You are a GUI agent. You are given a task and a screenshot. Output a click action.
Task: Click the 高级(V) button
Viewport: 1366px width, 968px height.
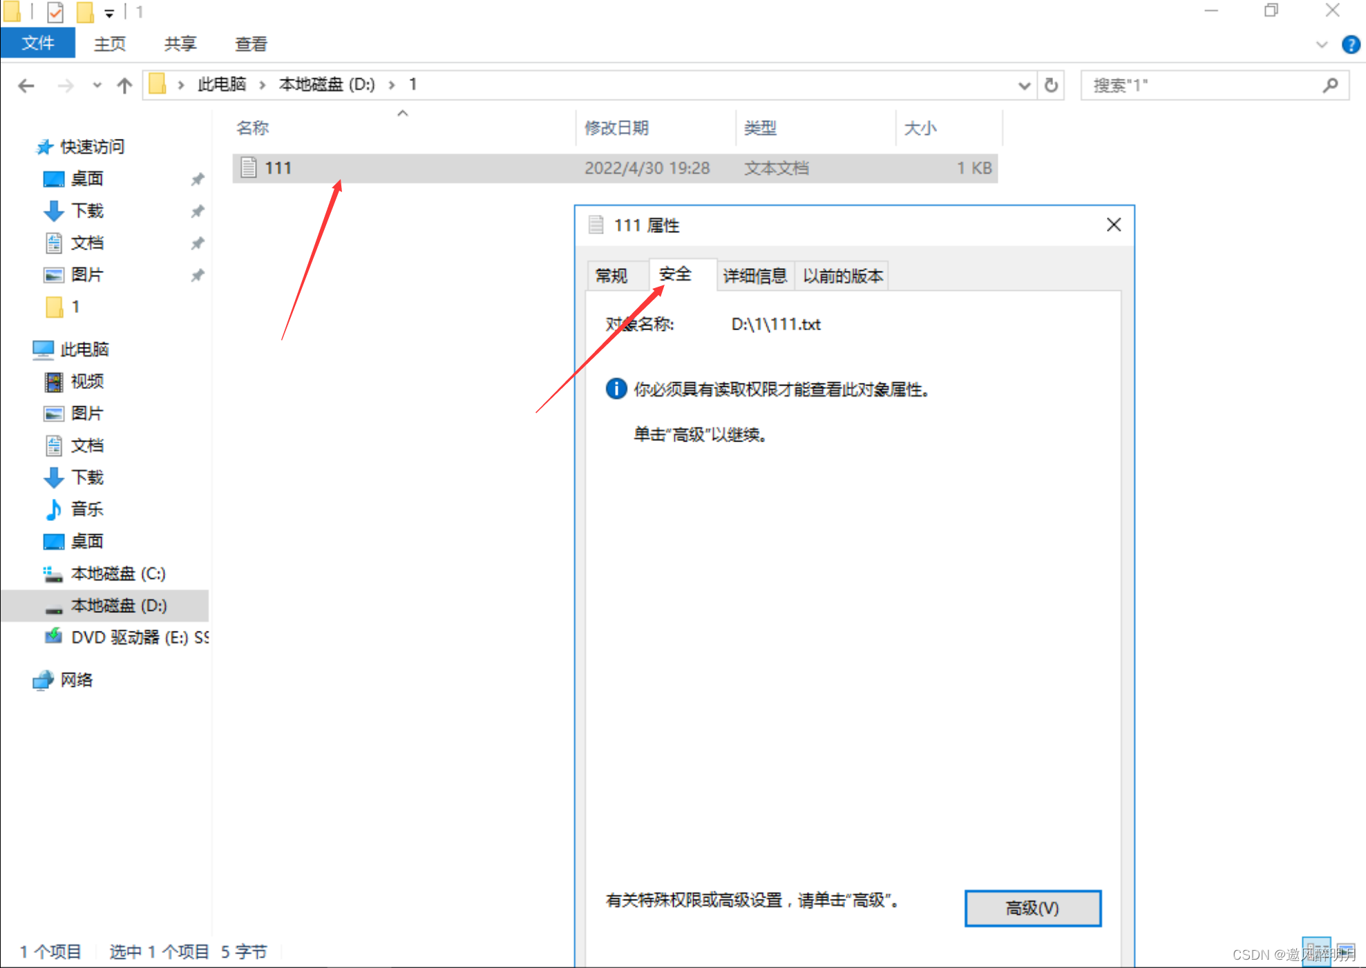[x=1032, y=908]
